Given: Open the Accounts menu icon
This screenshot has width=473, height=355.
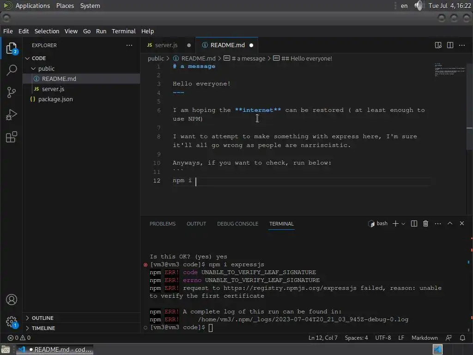Looking at the screenshot, I should (12, 300).
